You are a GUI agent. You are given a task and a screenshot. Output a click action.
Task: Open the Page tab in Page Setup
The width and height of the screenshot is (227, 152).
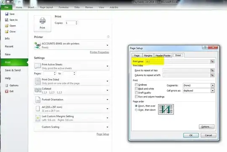coord(137,55)
